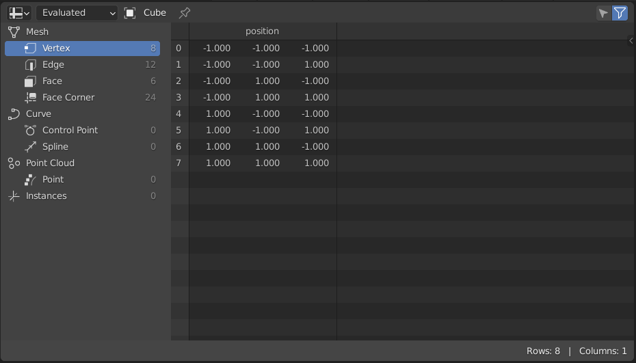
Task: Click row index 4
Action: pyautogui.click(x=178, y=114)
